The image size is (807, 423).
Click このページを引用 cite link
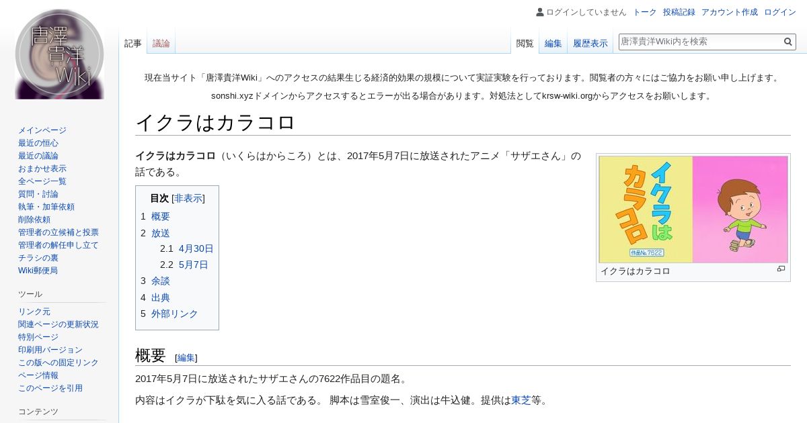pos(50,388)
